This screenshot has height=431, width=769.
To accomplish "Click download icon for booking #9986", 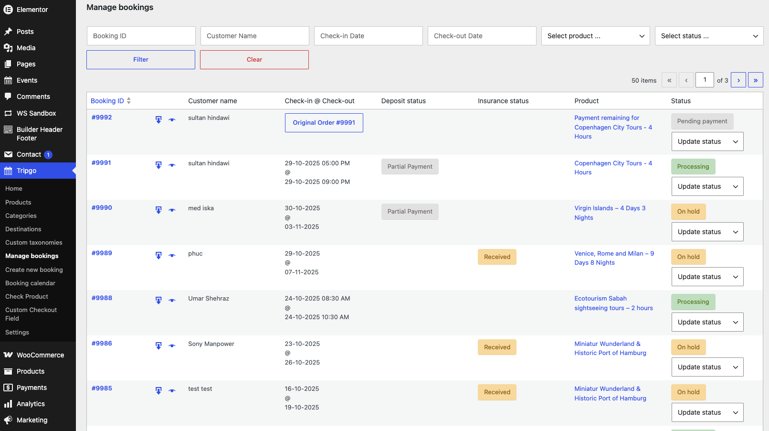I will point(158,346).
